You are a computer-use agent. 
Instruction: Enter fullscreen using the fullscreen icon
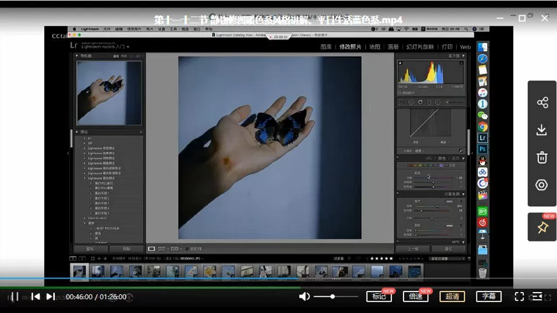519,297
